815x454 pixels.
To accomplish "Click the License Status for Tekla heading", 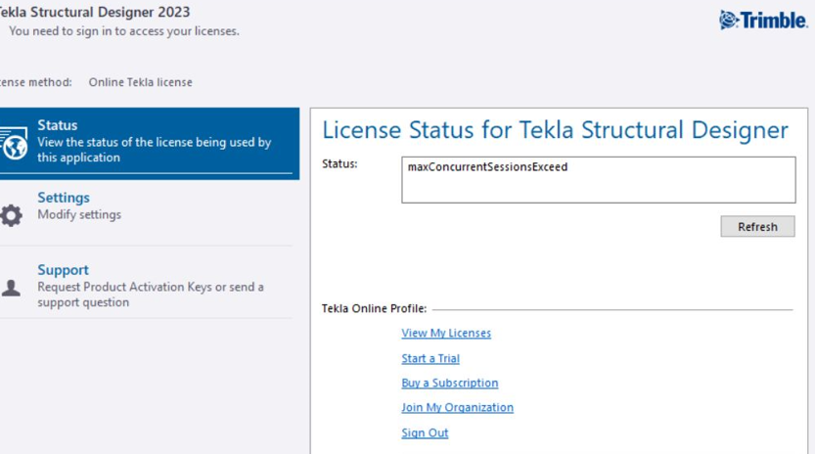I will coord(555,130).
